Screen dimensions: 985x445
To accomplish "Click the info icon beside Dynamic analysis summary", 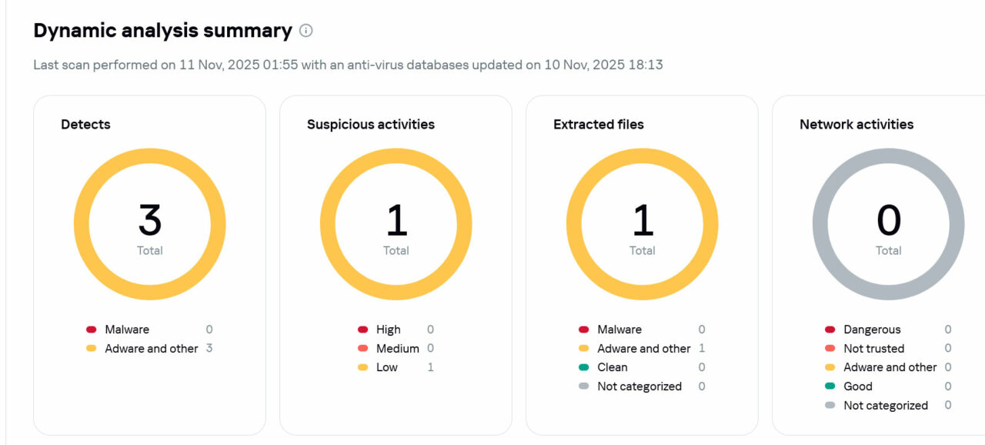I will click(x=306, y=31).
